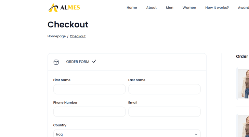Screen dimensions: 249x137
Task: Go to the Home menu item
Action: click(x=132, y=8)
